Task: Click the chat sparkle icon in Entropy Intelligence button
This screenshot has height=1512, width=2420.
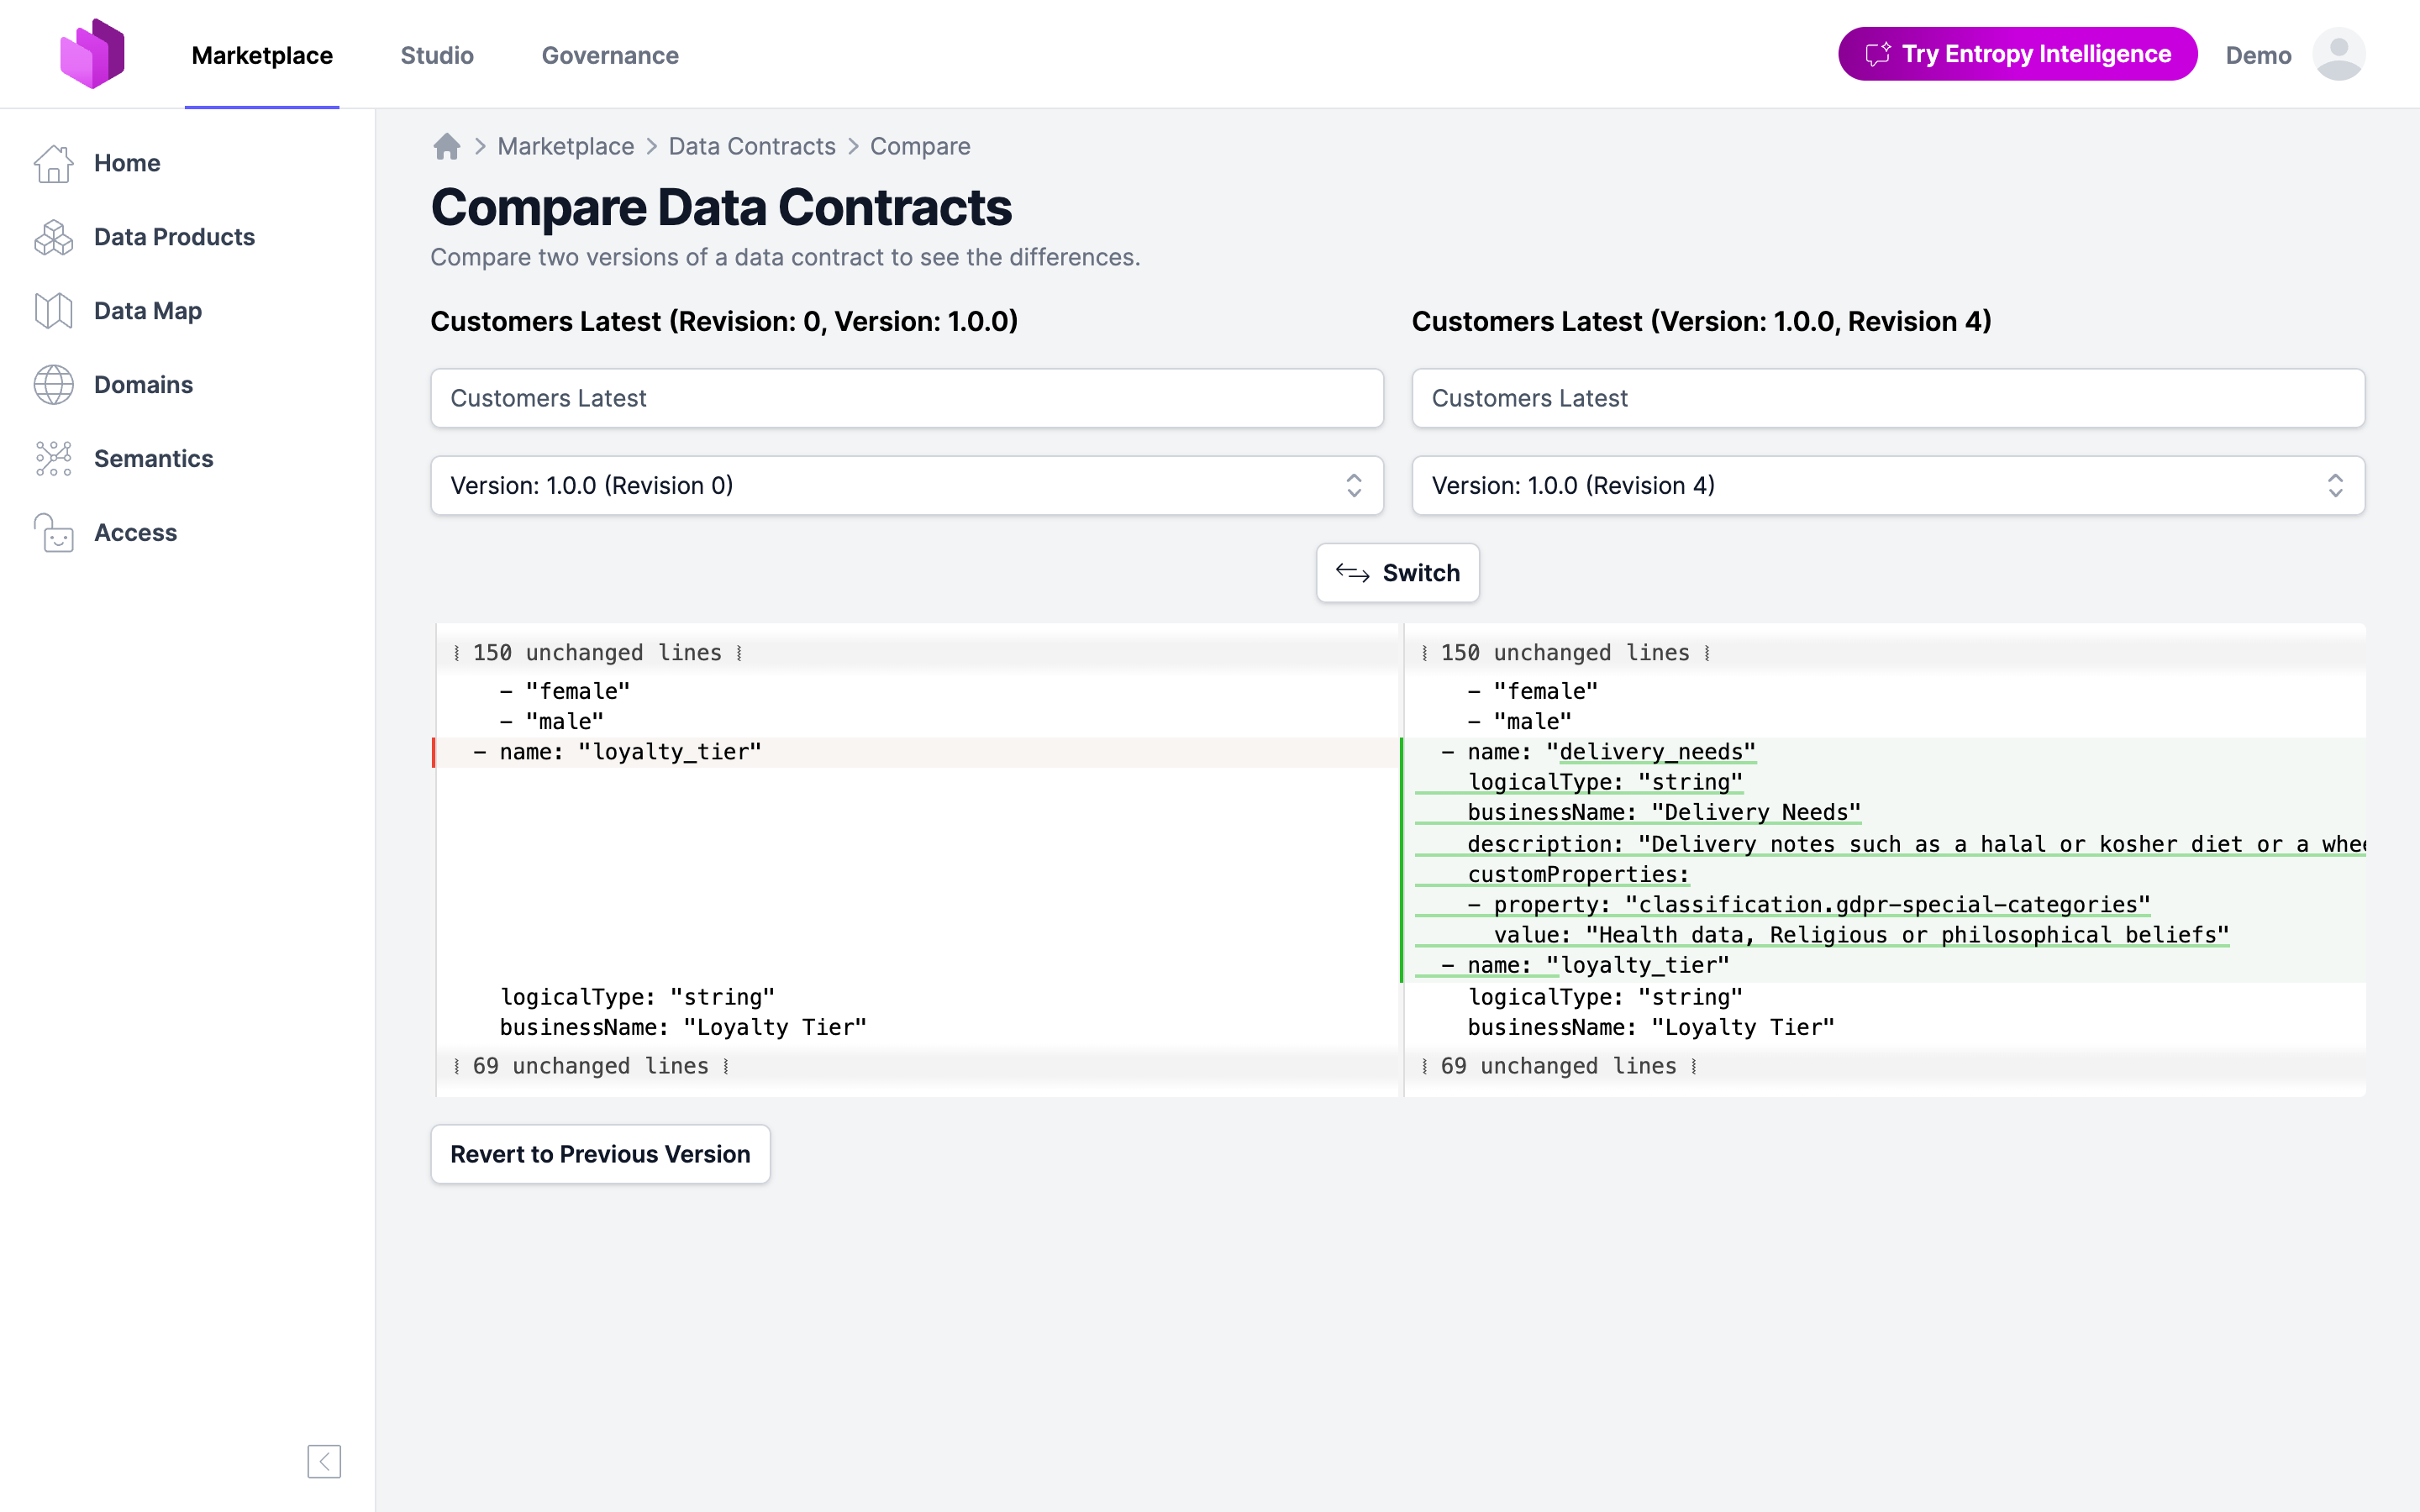Action: [1877, 54]
